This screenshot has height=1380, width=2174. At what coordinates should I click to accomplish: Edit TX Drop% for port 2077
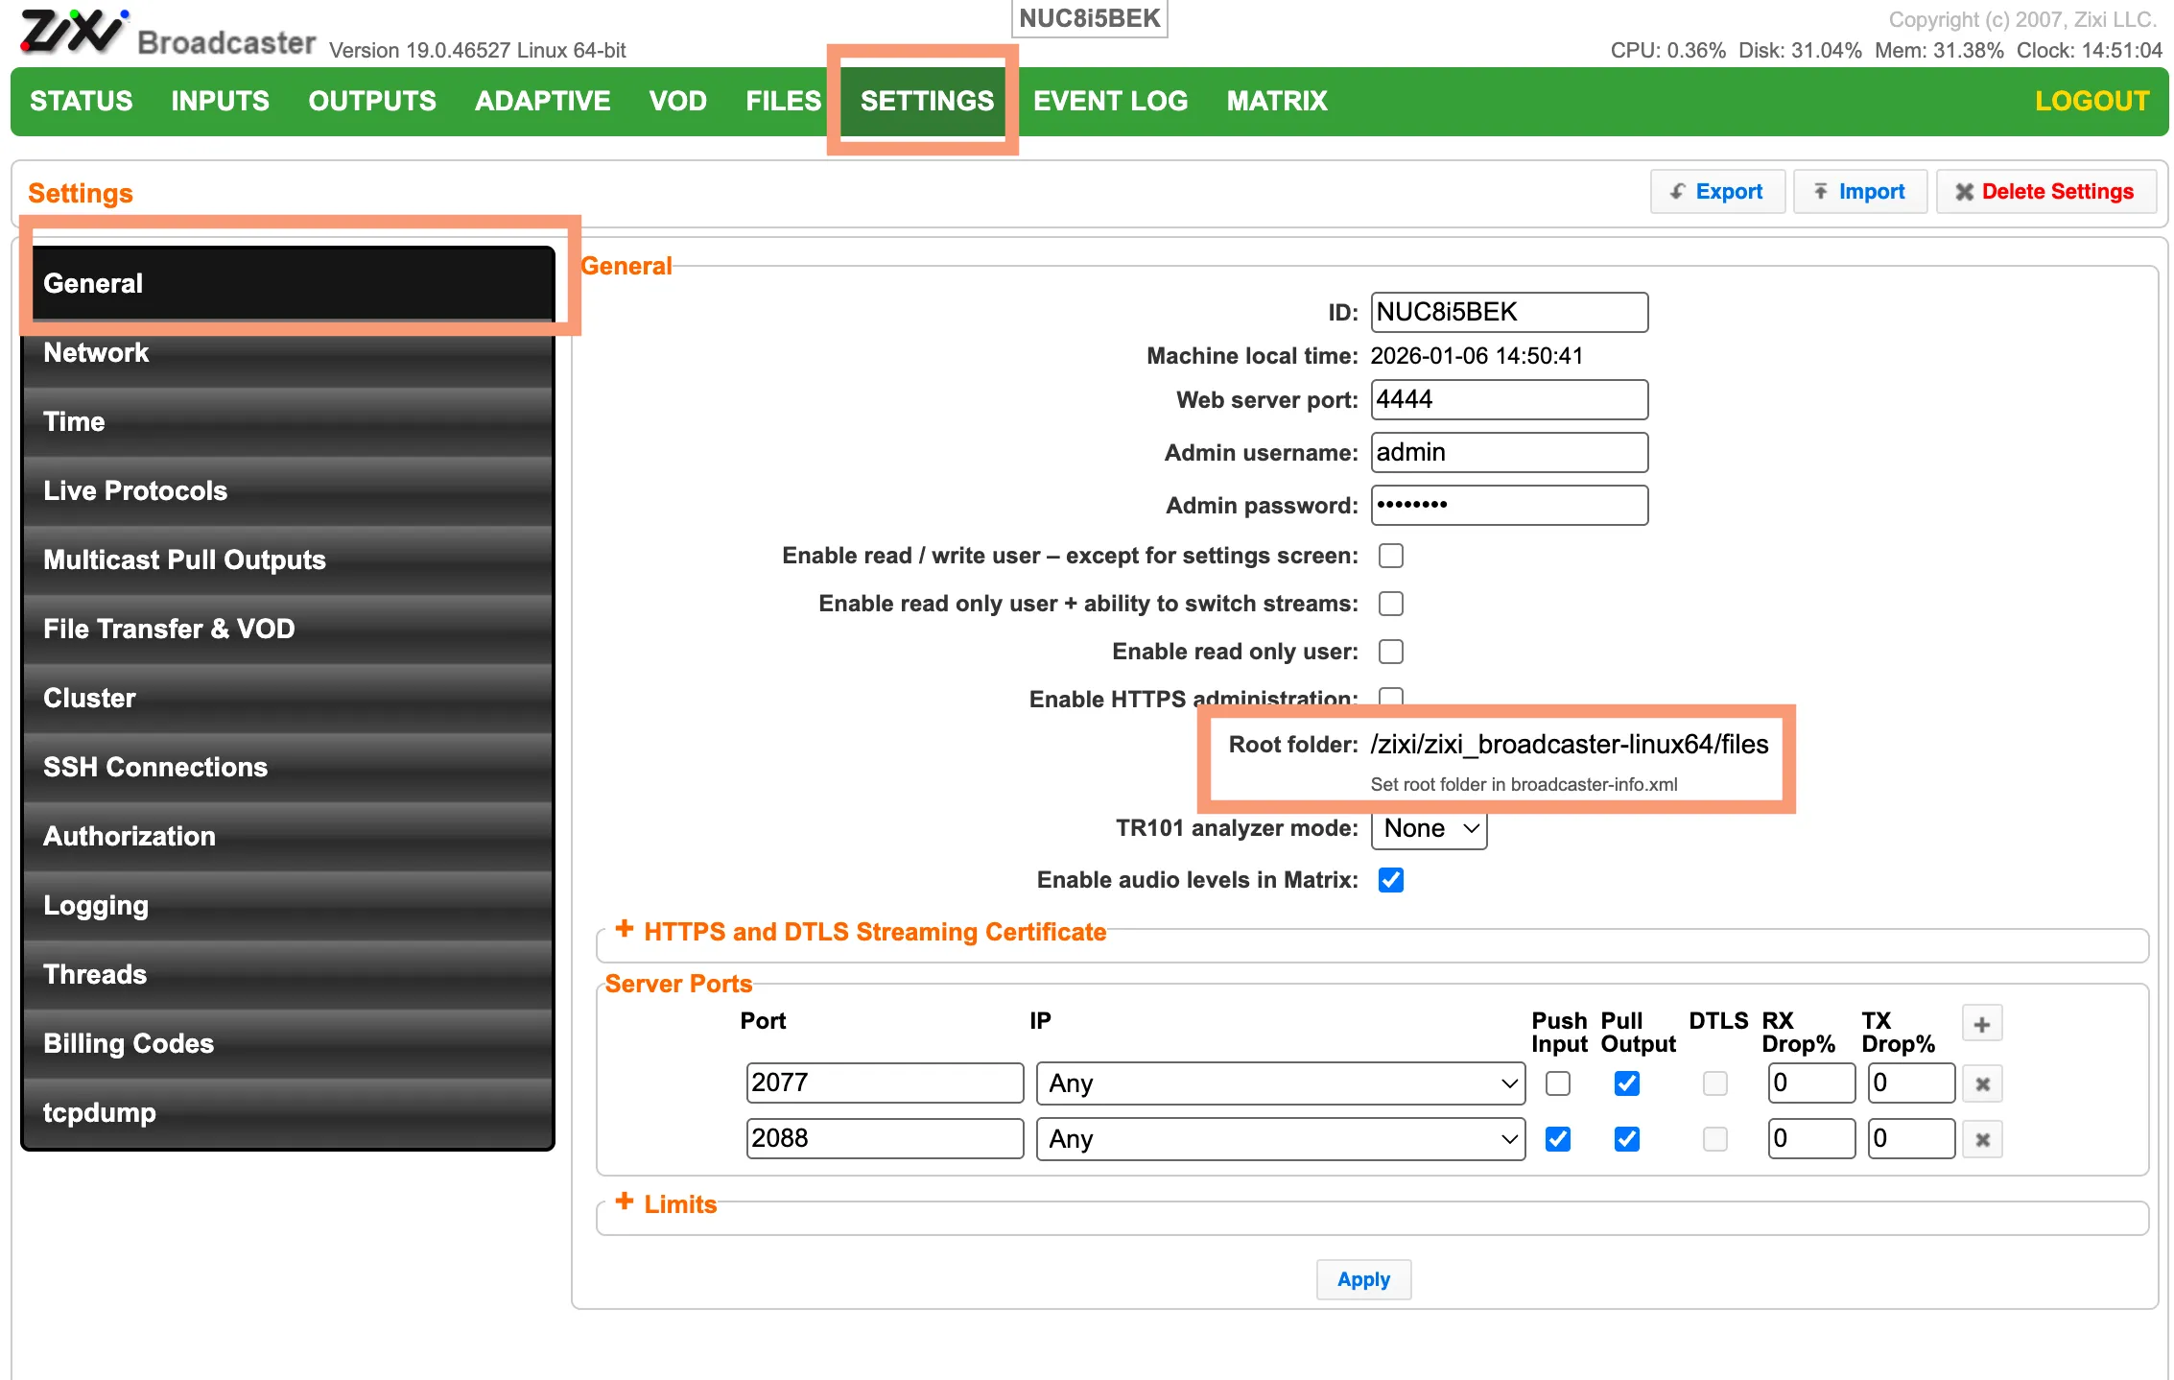pos(1911,1083)
